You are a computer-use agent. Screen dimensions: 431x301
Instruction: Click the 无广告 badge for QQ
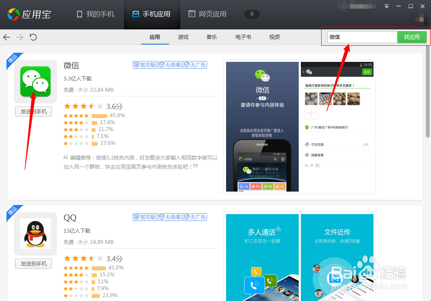(195, 217)
